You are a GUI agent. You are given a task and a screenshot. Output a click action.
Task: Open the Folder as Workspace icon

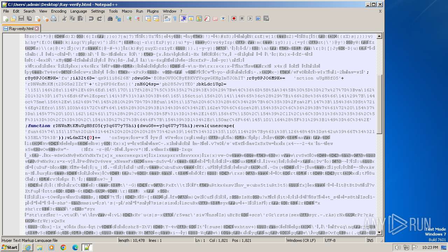coord(215,19)
